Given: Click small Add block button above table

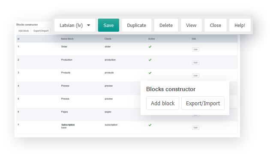Looking at the screenshot, I should tap(24, 31).
